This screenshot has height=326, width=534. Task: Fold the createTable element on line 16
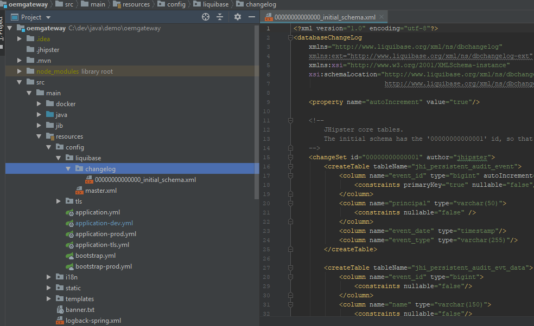(x=290, y=166)
